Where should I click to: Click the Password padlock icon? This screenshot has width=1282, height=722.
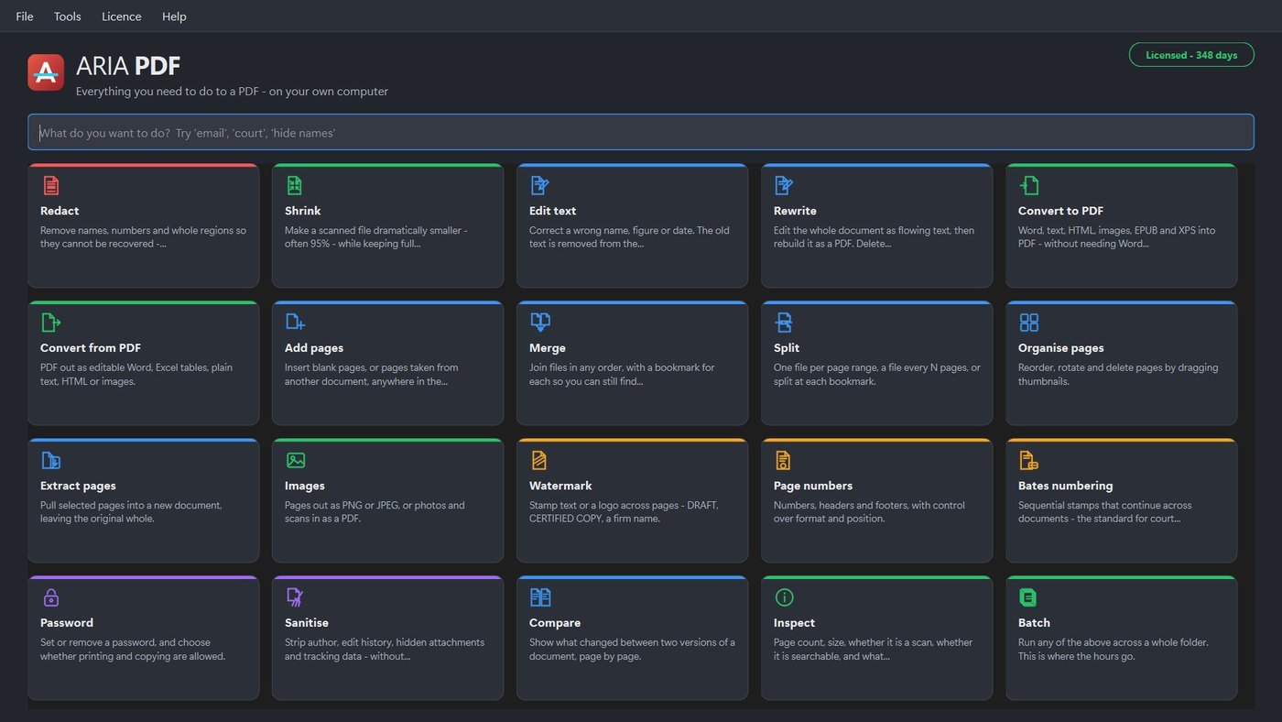[51, 597]
